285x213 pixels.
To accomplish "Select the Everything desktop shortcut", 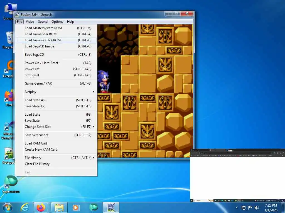I will point(8,69).
